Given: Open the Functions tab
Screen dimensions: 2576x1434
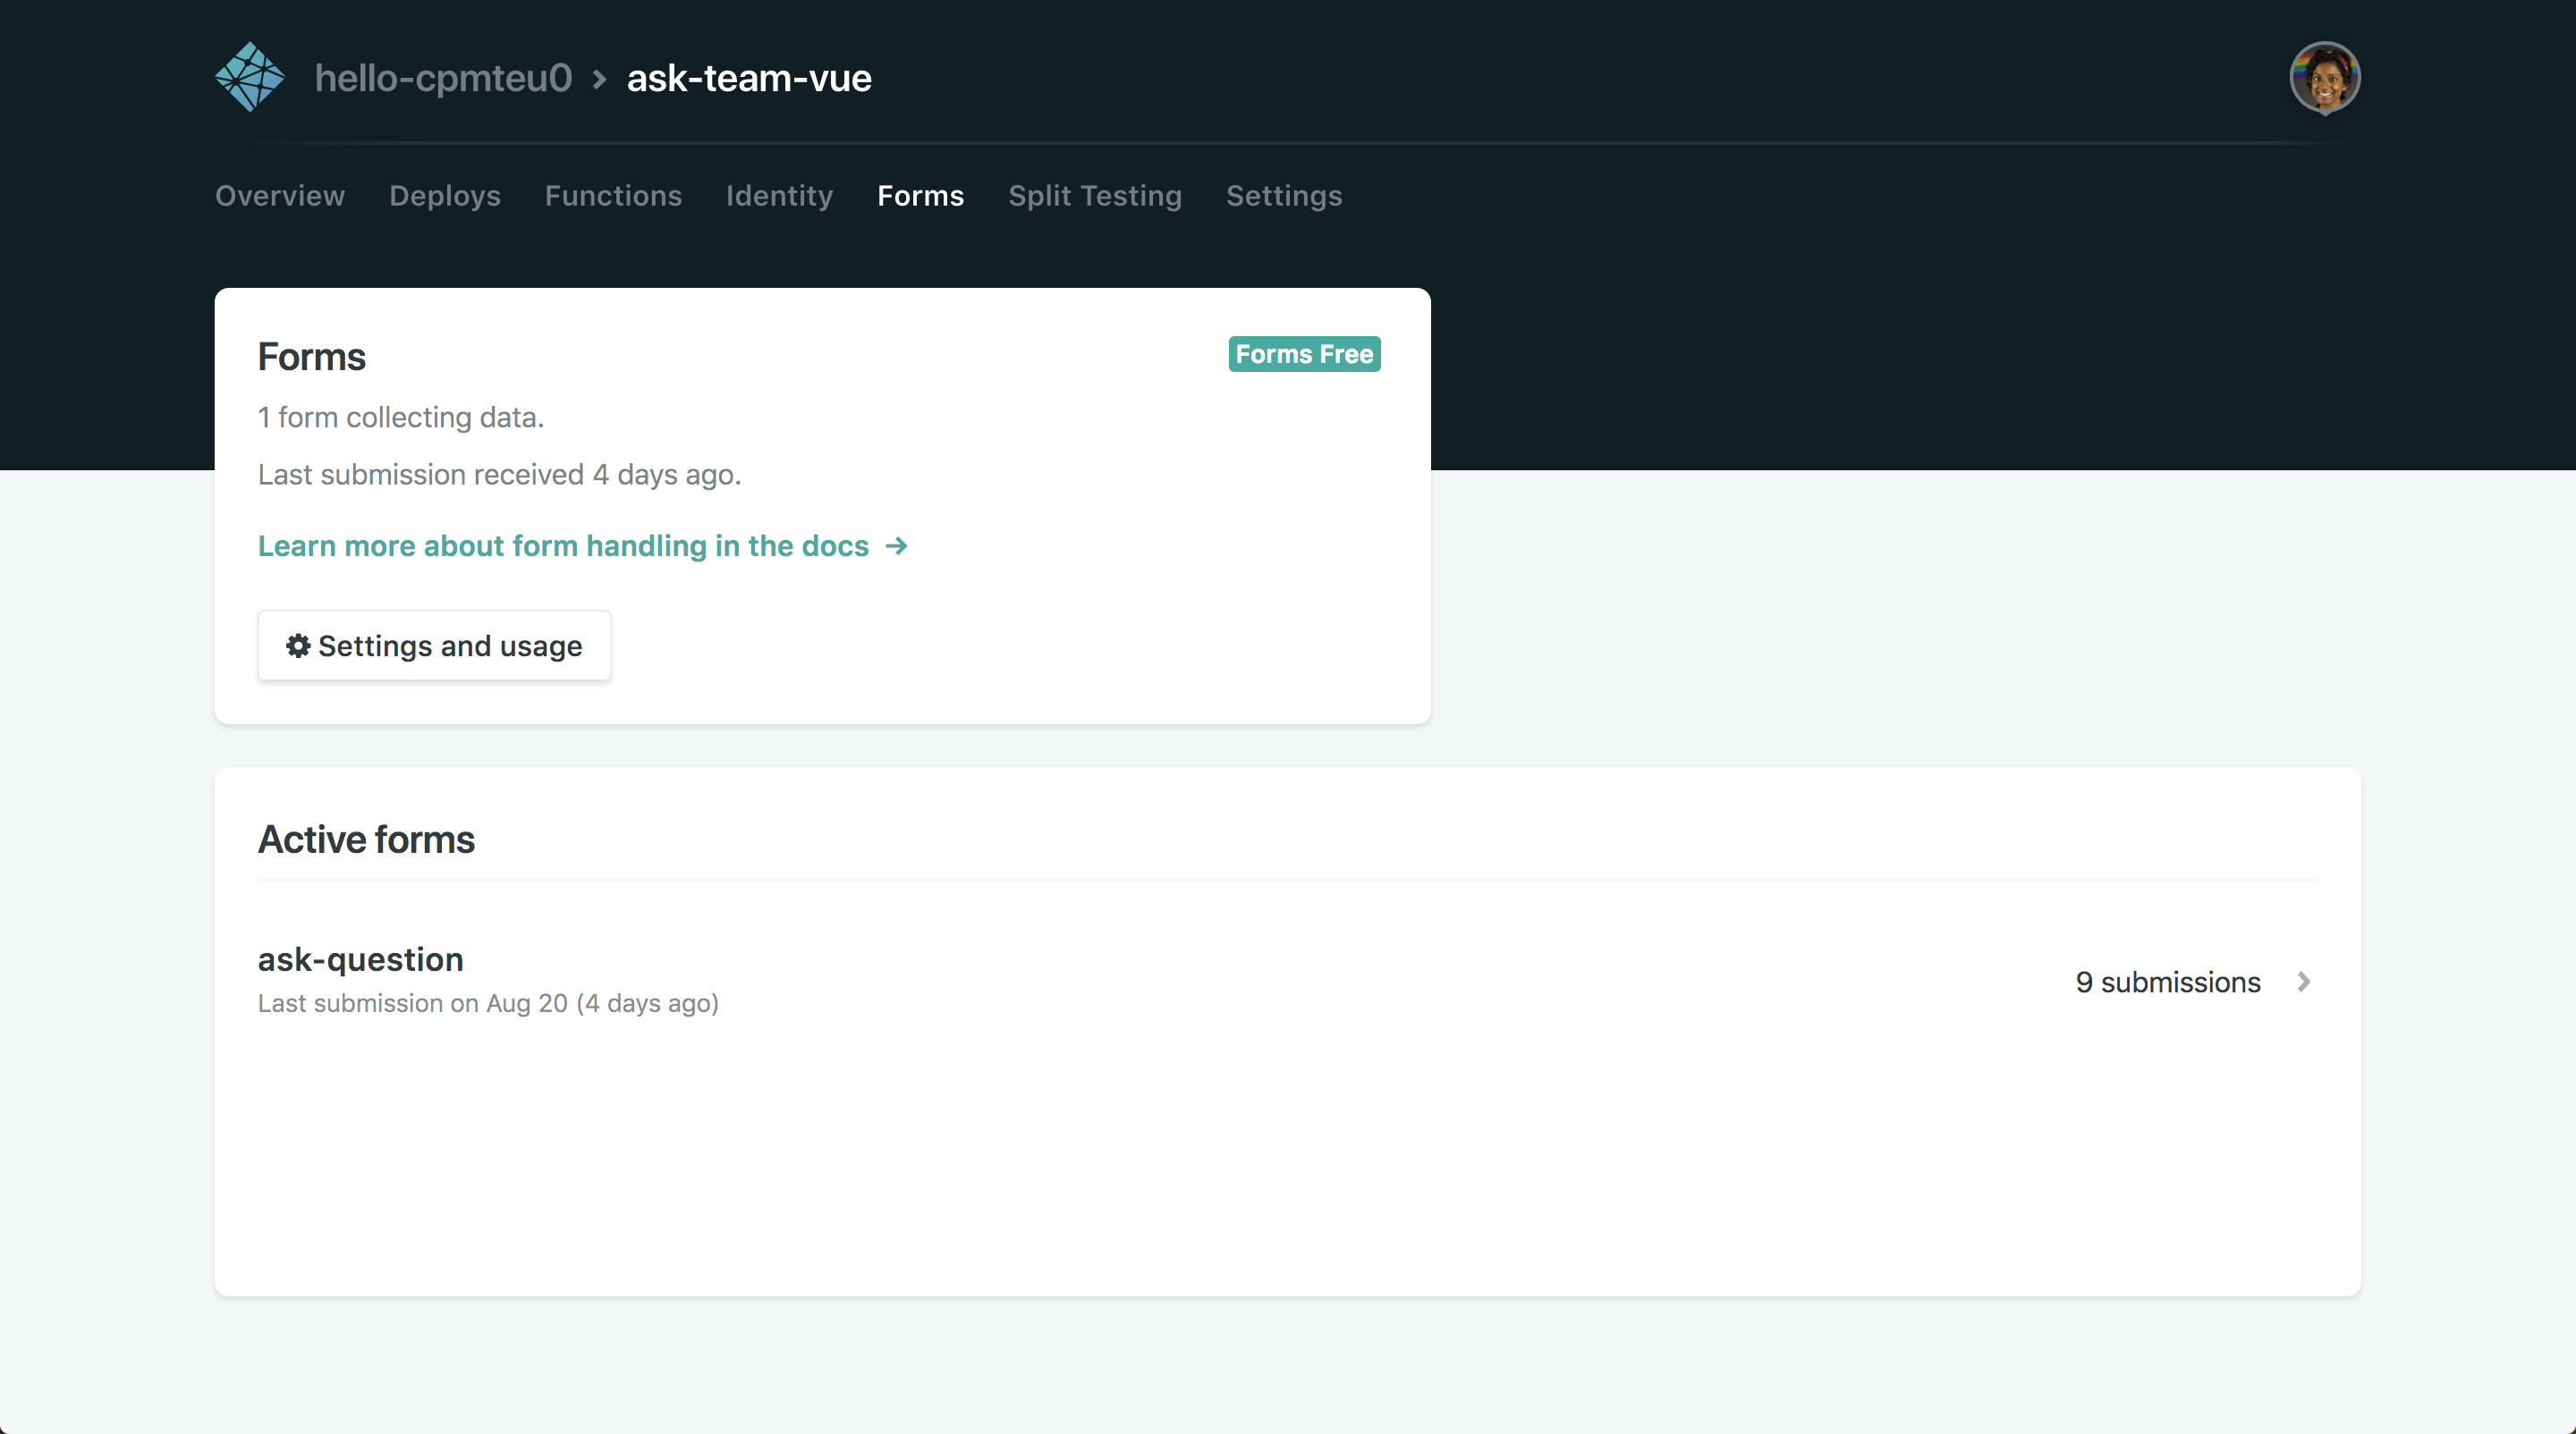Looking at the screenshot, I should [x=613, y=196].
